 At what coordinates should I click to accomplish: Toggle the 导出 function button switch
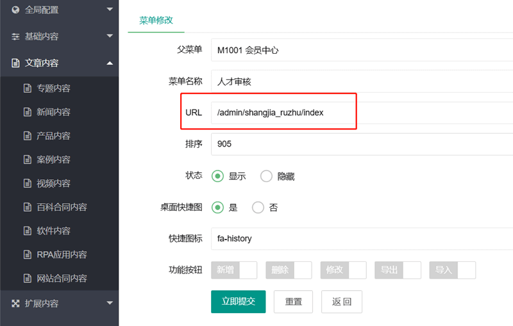click(x=398, y=270)
